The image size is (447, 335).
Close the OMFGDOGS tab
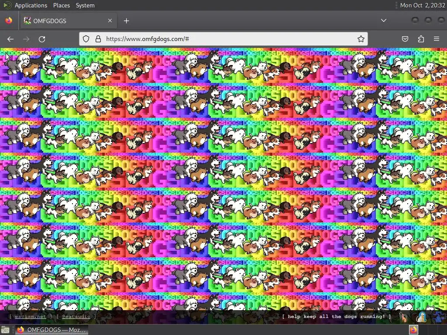coord(110,21)
